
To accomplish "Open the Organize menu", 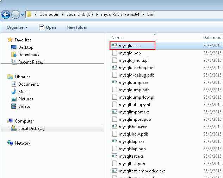I will tap(17, 27).
